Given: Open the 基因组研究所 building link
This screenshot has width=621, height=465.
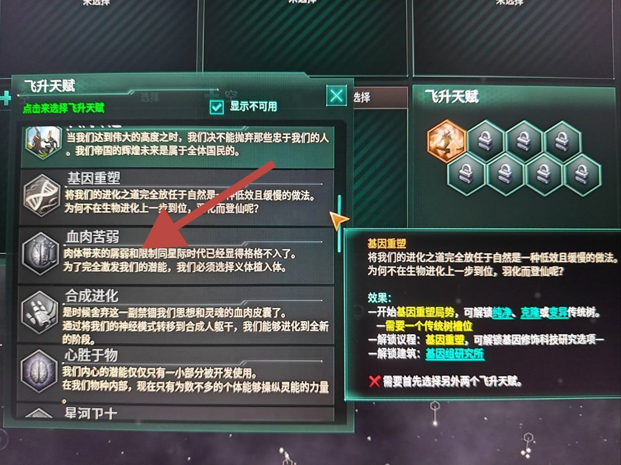Looking at the screenshot, I should pos(455,354).
